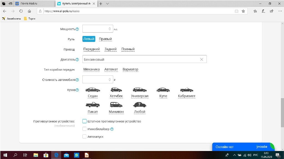Click the page vertical scrollbar thumb
The height and width of the screenshot is (159, 284).
282,113
